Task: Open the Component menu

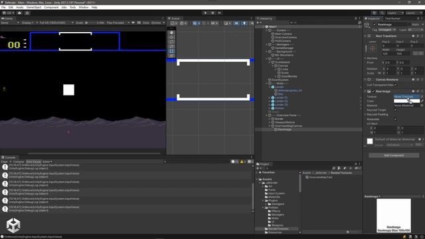Action: (51, 7)
